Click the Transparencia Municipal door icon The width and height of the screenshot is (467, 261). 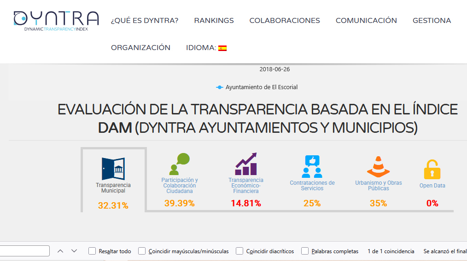[x=113, y=169]
